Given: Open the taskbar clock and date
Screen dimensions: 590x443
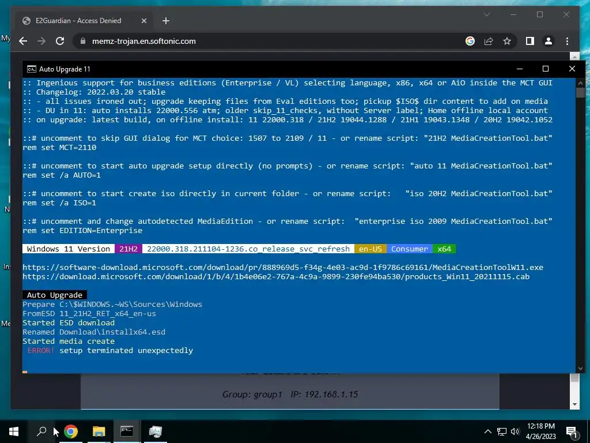Looking at the screenshot, I should pyautogui.click(x=540, y=431).
